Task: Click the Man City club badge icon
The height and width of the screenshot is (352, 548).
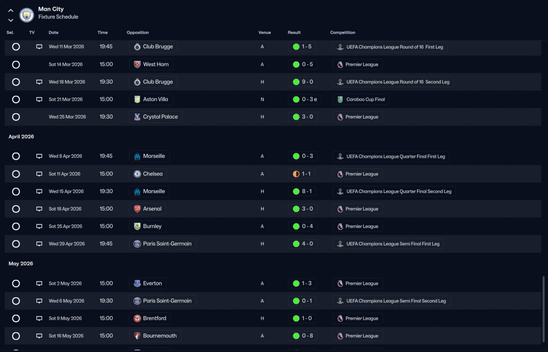Action: [x=27, y=15]
